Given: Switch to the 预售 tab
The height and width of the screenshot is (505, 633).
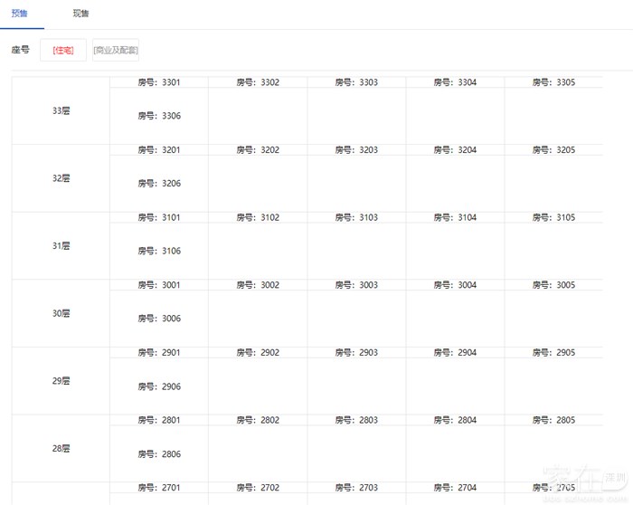Looking at the screenshot, I should (x=19, y=14).
